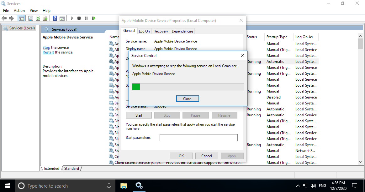365x192 pixels.
Task: Open the View menu
Action: click(x=34, y=10)
